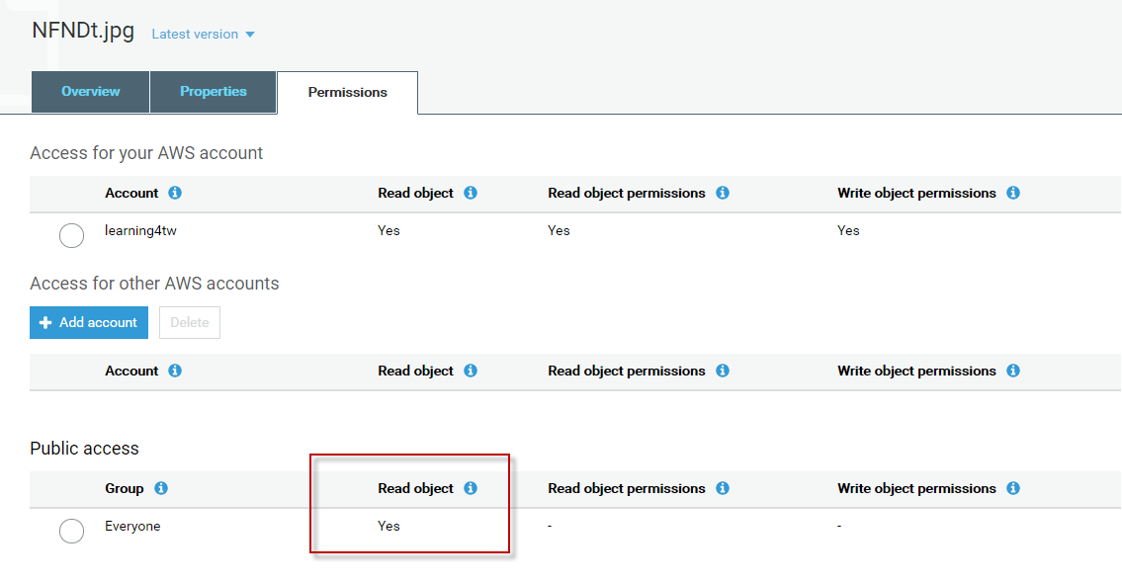The height and width of the screenshot is (582, 1122).
Task: Click the Add account button
Action: click(x=89, y=322)
